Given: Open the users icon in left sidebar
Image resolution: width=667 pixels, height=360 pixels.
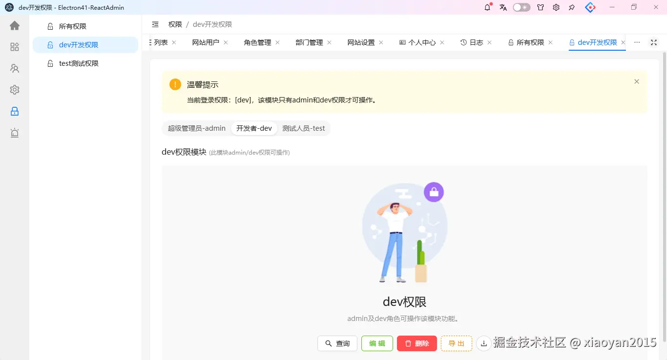Looking at the screenshot, I should point(15,68).
